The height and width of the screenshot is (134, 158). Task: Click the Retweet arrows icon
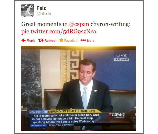click(41, 40)
